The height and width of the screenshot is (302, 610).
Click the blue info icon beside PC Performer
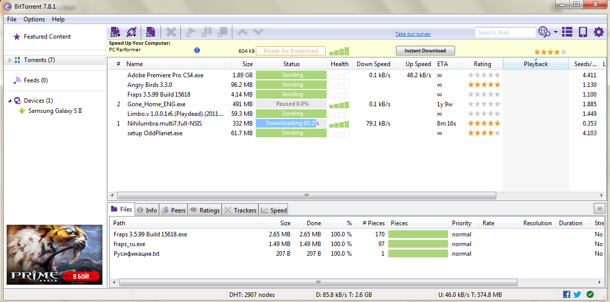(x=197, y=50)
